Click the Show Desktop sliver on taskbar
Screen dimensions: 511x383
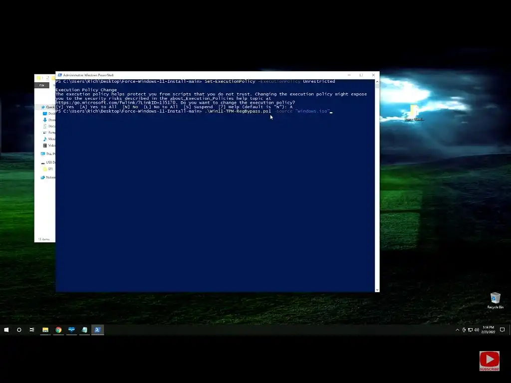tap(510, 330)
